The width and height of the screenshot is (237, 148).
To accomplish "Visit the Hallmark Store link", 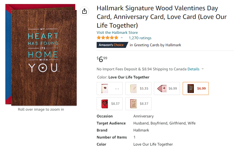I will coord(117,32).
